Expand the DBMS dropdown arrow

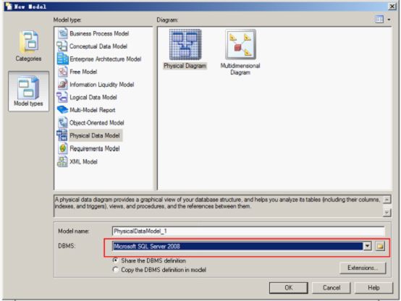pyautogui.click(x=367, y=246)
